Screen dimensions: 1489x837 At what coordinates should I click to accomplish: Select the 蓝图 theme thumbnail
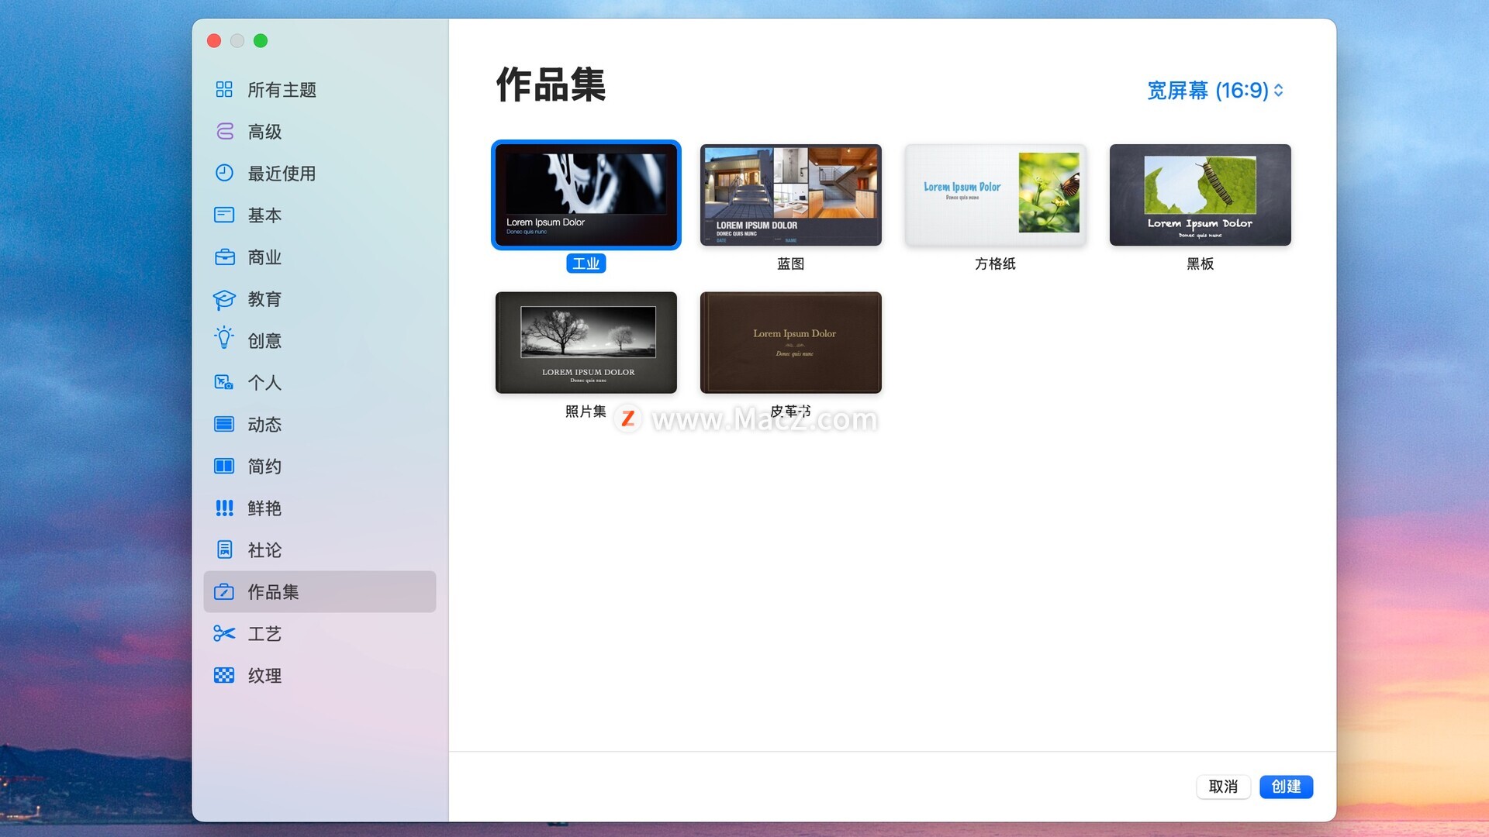[x=790, y=195]
